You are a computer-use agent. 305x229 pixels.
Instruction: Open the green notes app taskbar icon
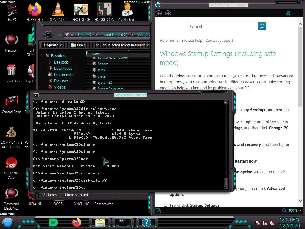(x=54, y=222)
